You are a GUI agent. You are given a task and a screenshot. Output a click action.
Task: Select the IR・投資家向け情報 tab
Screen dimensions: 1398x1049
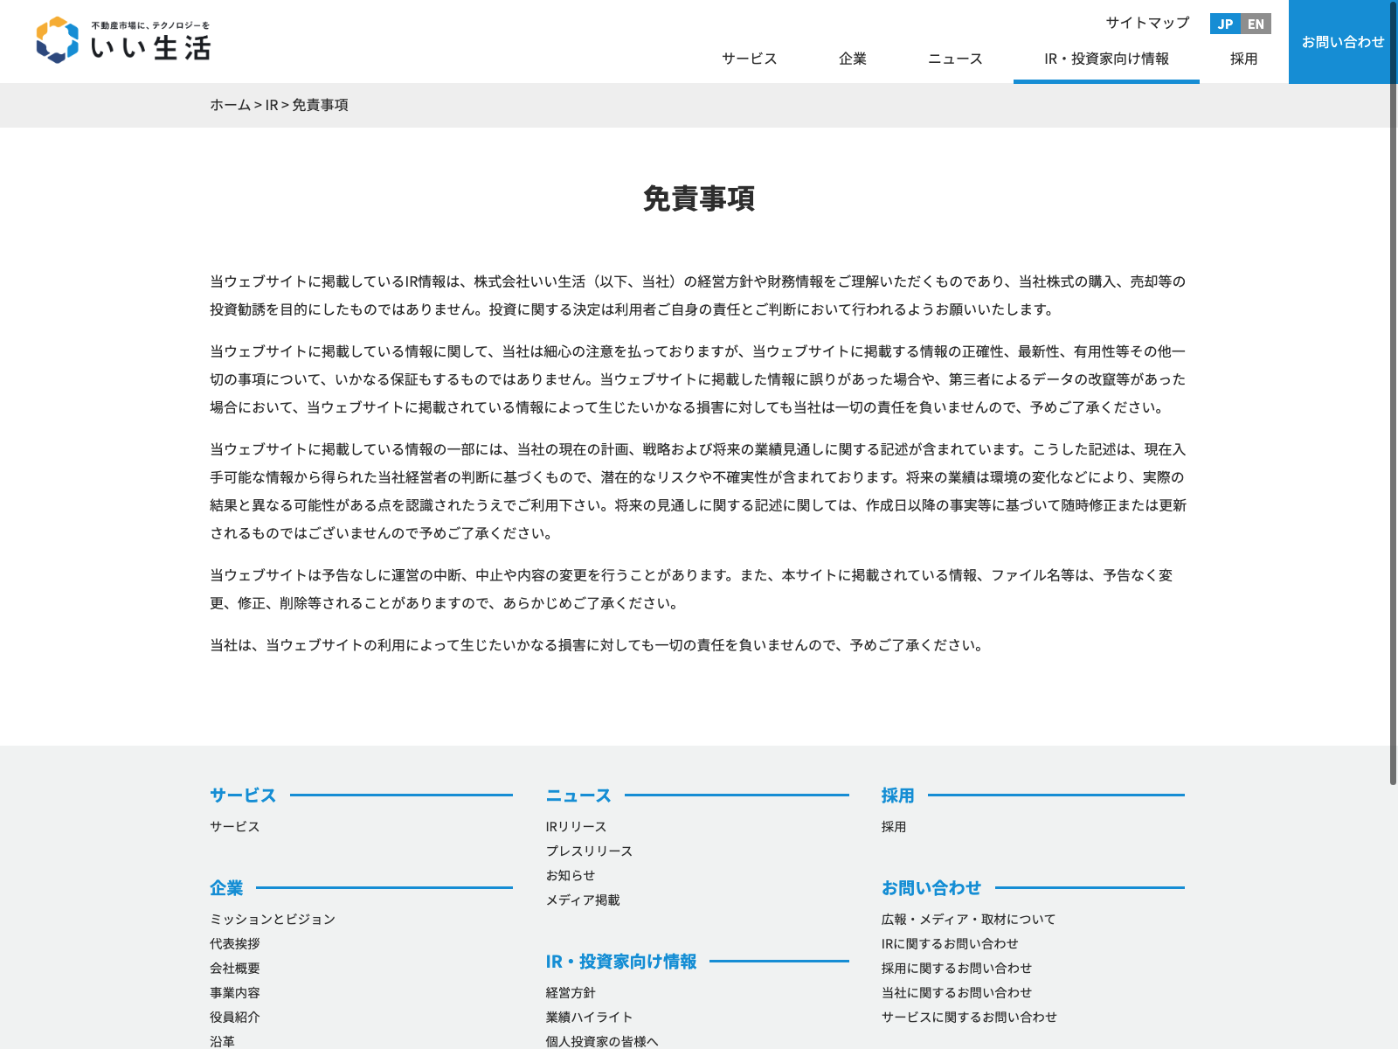[x=1106, y=59]
